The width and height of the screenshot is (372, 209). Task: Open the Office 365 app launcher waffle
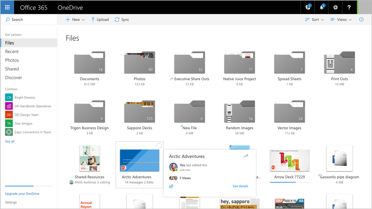pyautogui.click(x=7, y=7)
